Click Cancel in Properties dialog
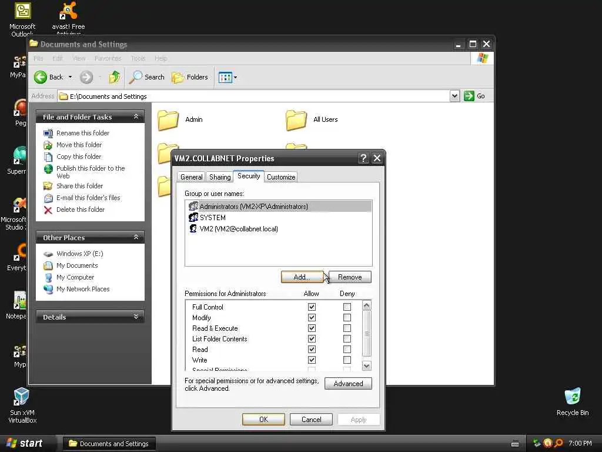 312,420
